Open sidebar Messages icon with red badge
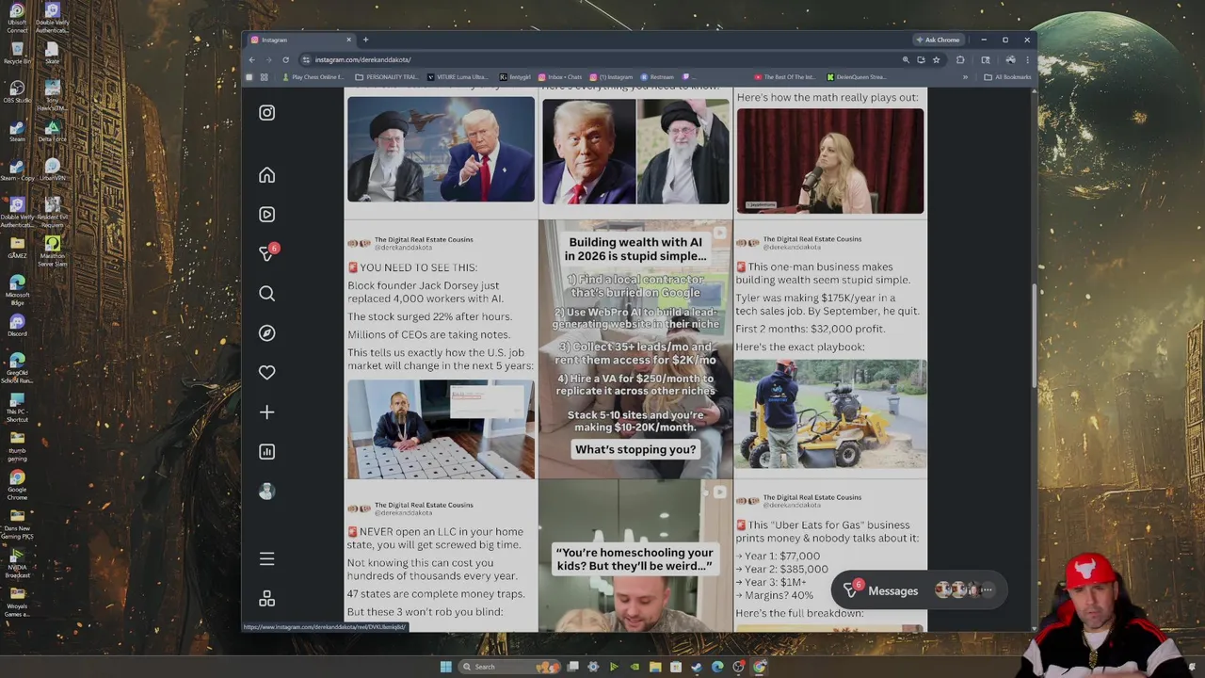Screen dimensions: 1205x678 tap(268, 252)
